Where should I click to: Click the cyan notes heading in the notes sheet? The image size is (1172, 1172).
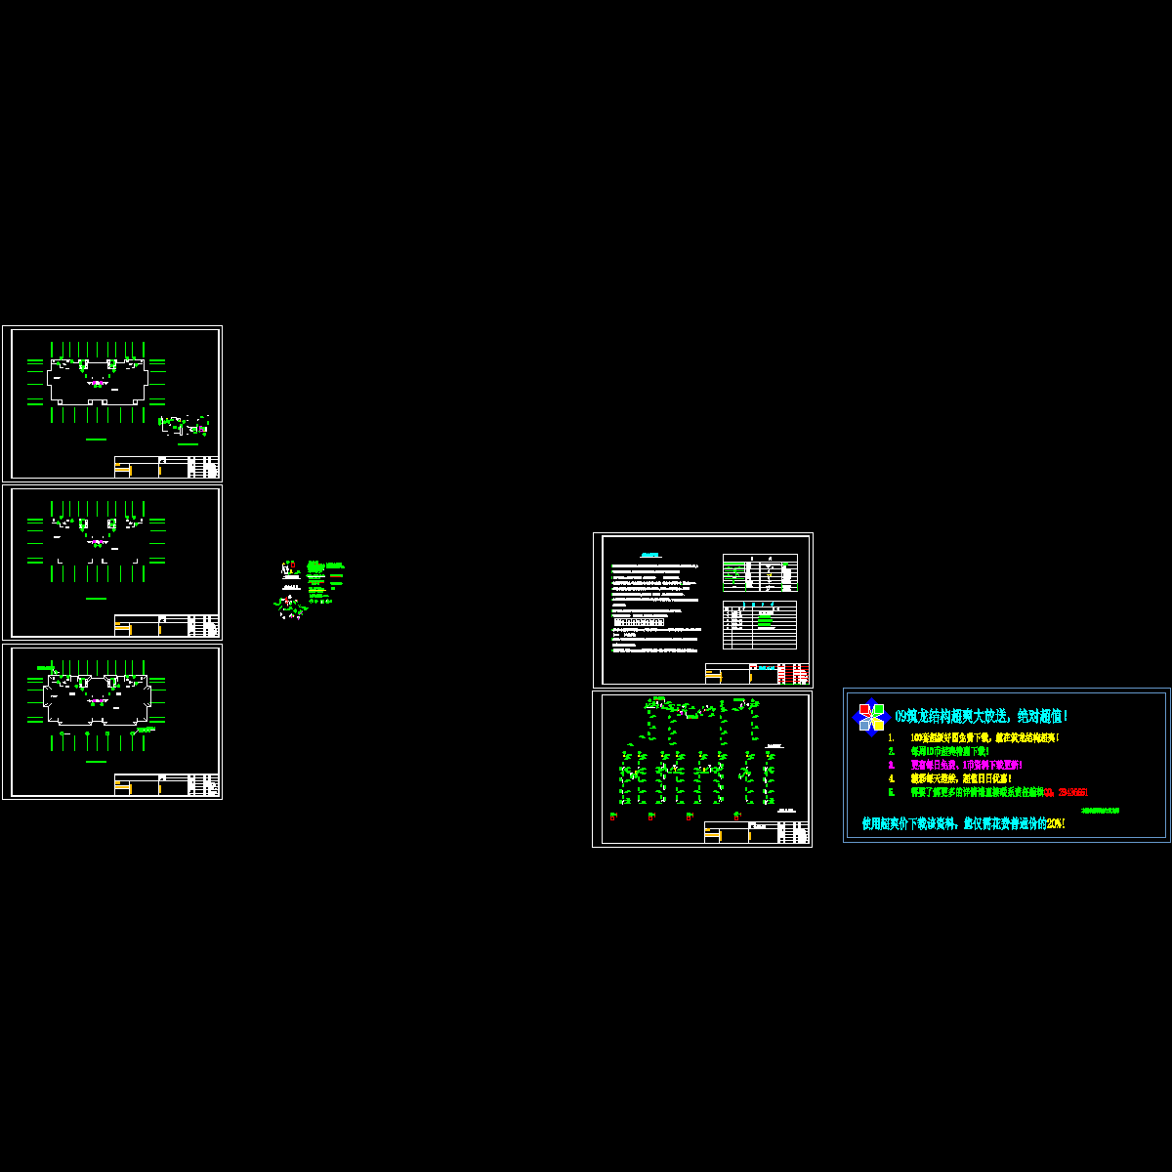[650, 555]
